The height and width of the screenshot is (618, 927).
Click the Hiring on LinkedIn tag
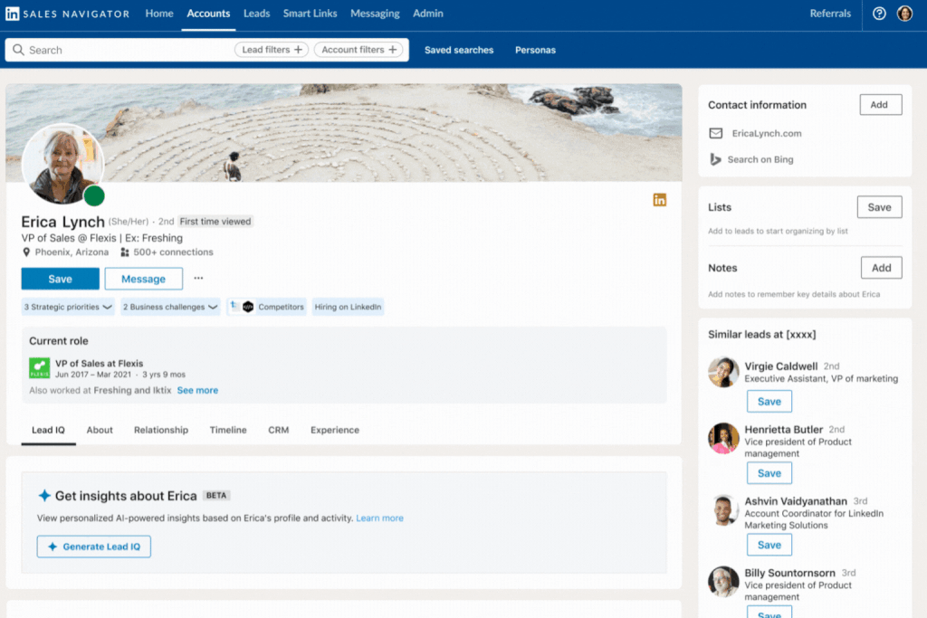click(348, 307)
